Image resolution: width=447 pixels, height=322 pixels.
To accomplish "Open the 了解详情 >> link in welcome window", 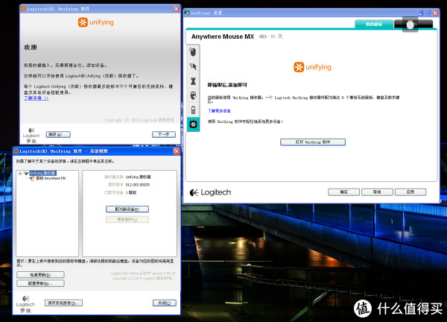I will pos(37,98).
